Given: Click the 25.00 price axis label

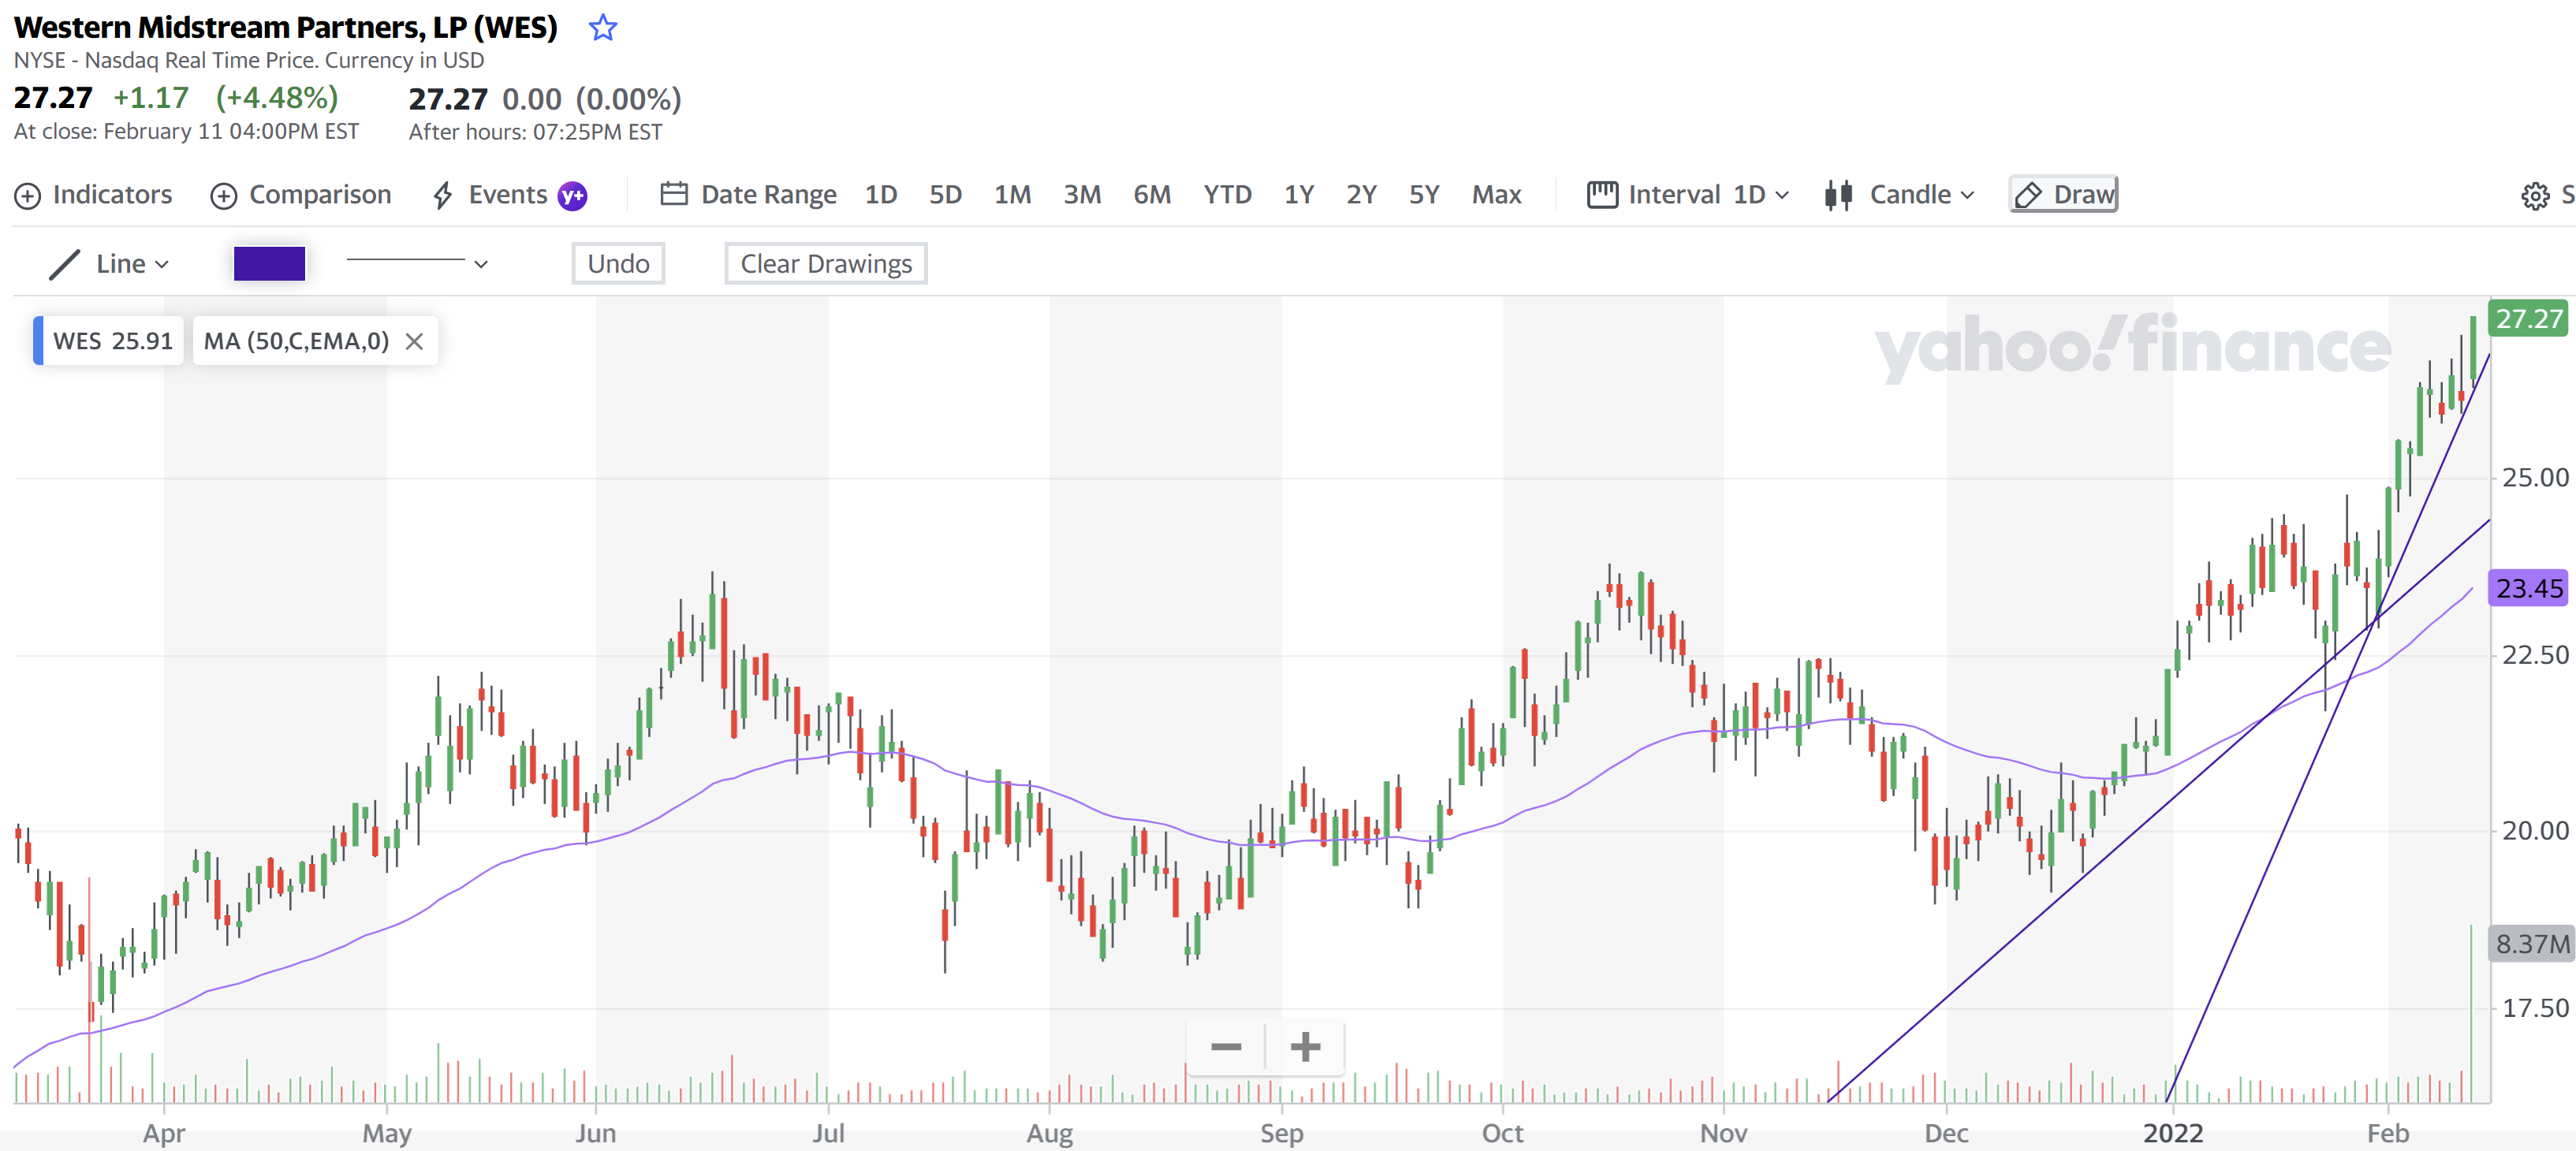Looking at the screenshot, I should 2535,478.
